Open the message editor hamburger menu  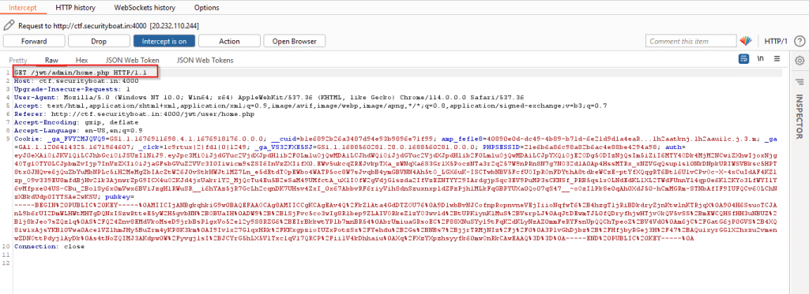pos(777,59)
